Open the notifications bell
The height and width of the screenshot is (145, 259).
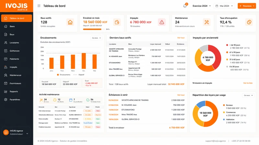pyautogui.click(x=185, y=6)
